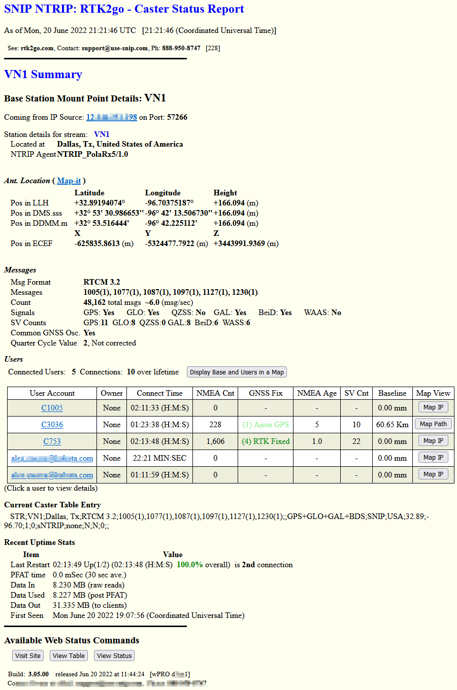Open the second blurred email user account
The image size is (457, 690).
tap(52, 475)
